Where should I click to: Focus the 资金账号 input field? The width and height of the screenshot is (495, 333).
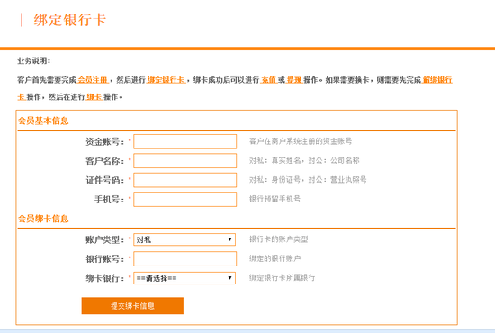185,141
